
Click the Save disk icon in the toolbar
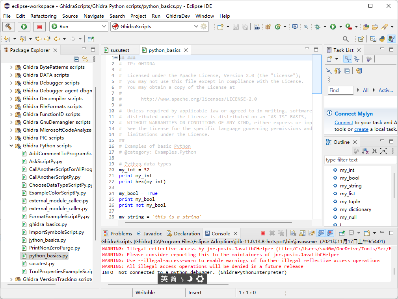click(236, 27)
